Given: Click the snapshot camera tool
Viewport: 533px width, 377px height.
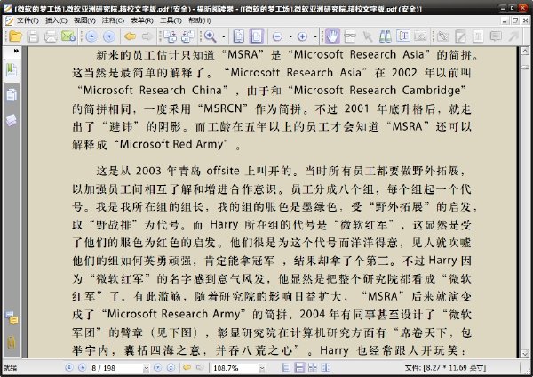Looking at the screenshot, I should coord(420,36).
